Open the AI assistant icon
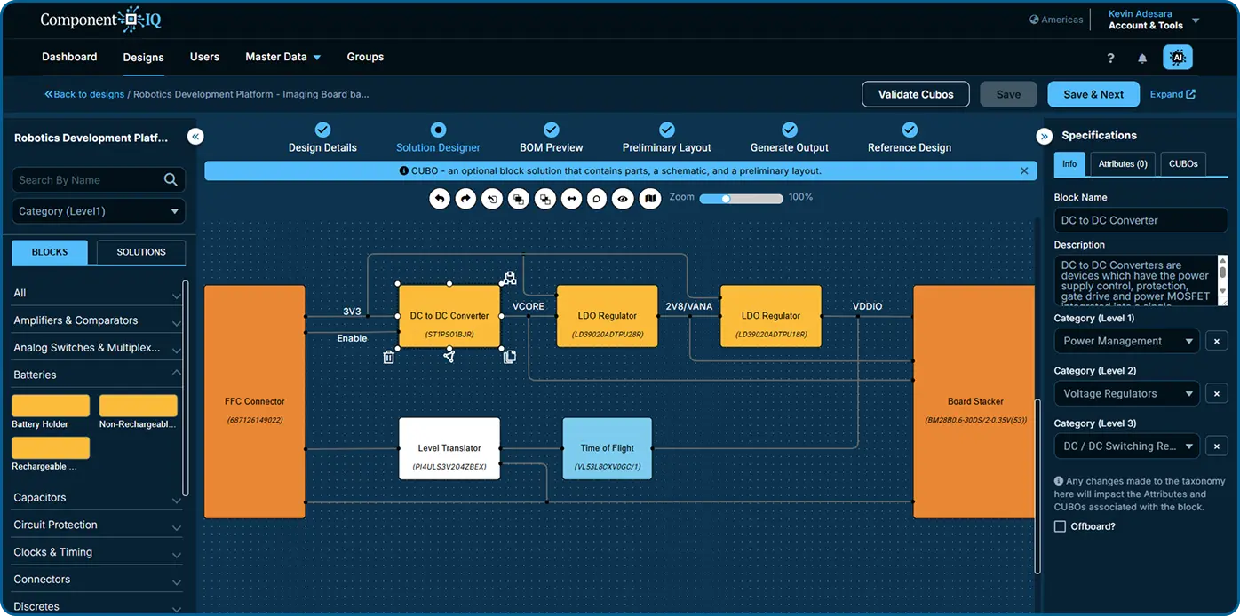The height and width of the screenshot is (616, 1240). pyautogui.click(x=1178, y=57)
